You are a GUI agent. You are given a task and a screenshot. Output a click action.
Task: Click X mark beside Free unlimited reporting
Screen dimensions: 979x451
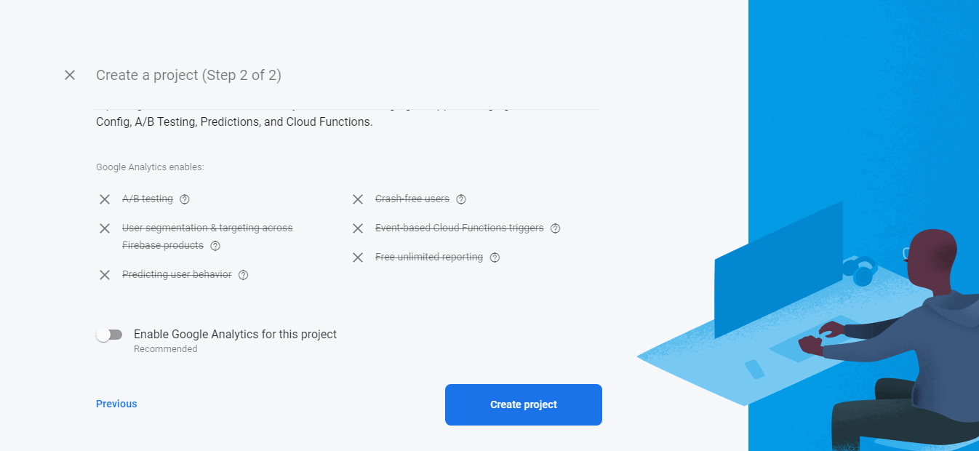358,258
